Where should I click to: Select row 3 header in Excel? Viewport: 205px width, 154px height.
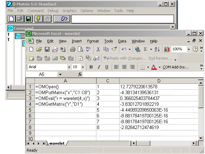point(30,98)
